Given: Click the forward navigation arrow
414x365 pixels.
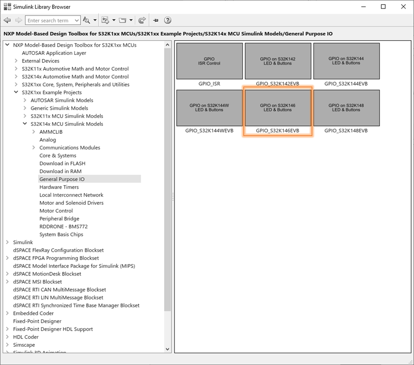Looking at the screenshot, I should pos(19,20).
